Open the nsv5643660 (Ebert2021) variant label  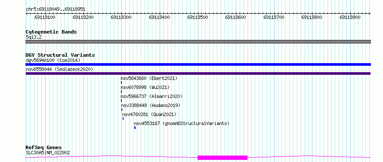tap(149, 78)
